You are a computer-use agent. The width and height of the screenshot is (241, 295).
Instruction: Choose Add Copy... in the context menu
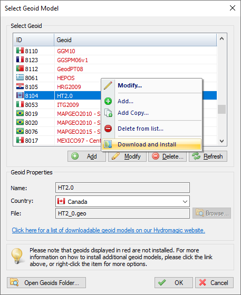click(x=133, y=113)
